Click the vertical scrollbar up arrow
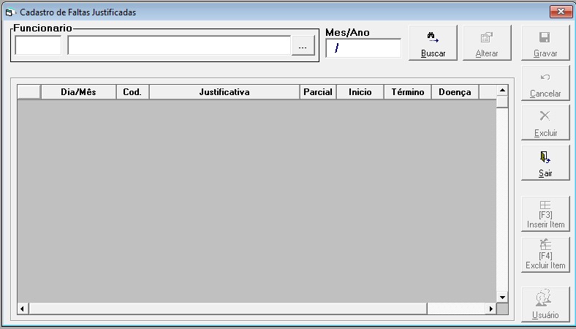576x329 pixels. (502, 90)
